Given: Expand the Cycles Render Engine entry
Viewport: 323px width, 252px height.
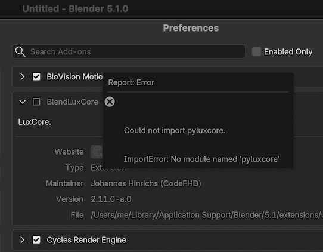Looking at the screenshot, I should click(22, 240).
